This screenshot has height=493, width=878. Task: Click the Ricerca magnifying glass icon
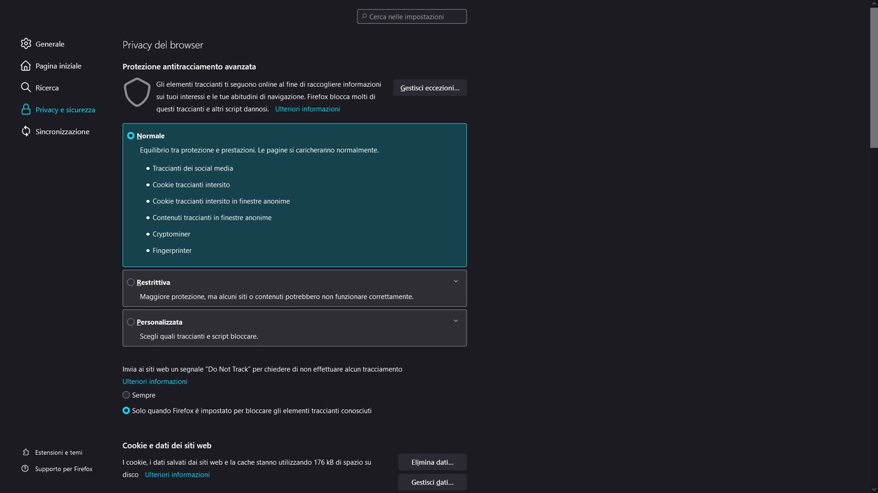tap(26, 88)
